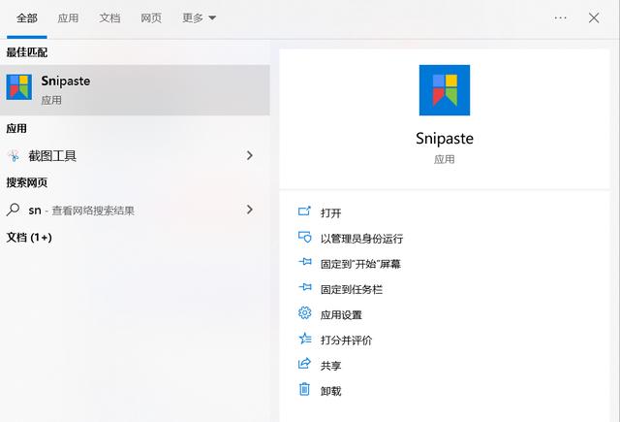Click the large Snipaste logo in preview pane

click(x=445, y=90)
